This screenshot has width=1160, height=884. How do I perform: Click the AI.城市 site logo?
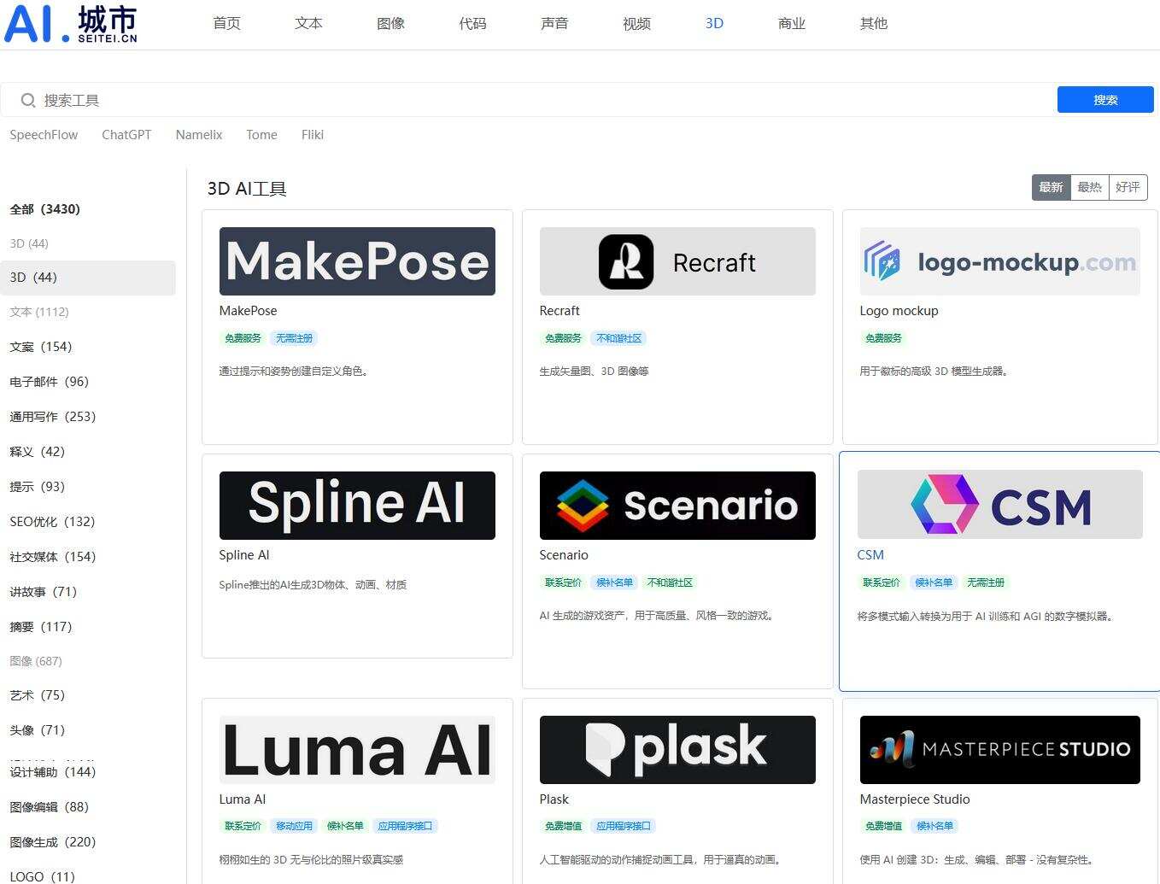point(71,24)
